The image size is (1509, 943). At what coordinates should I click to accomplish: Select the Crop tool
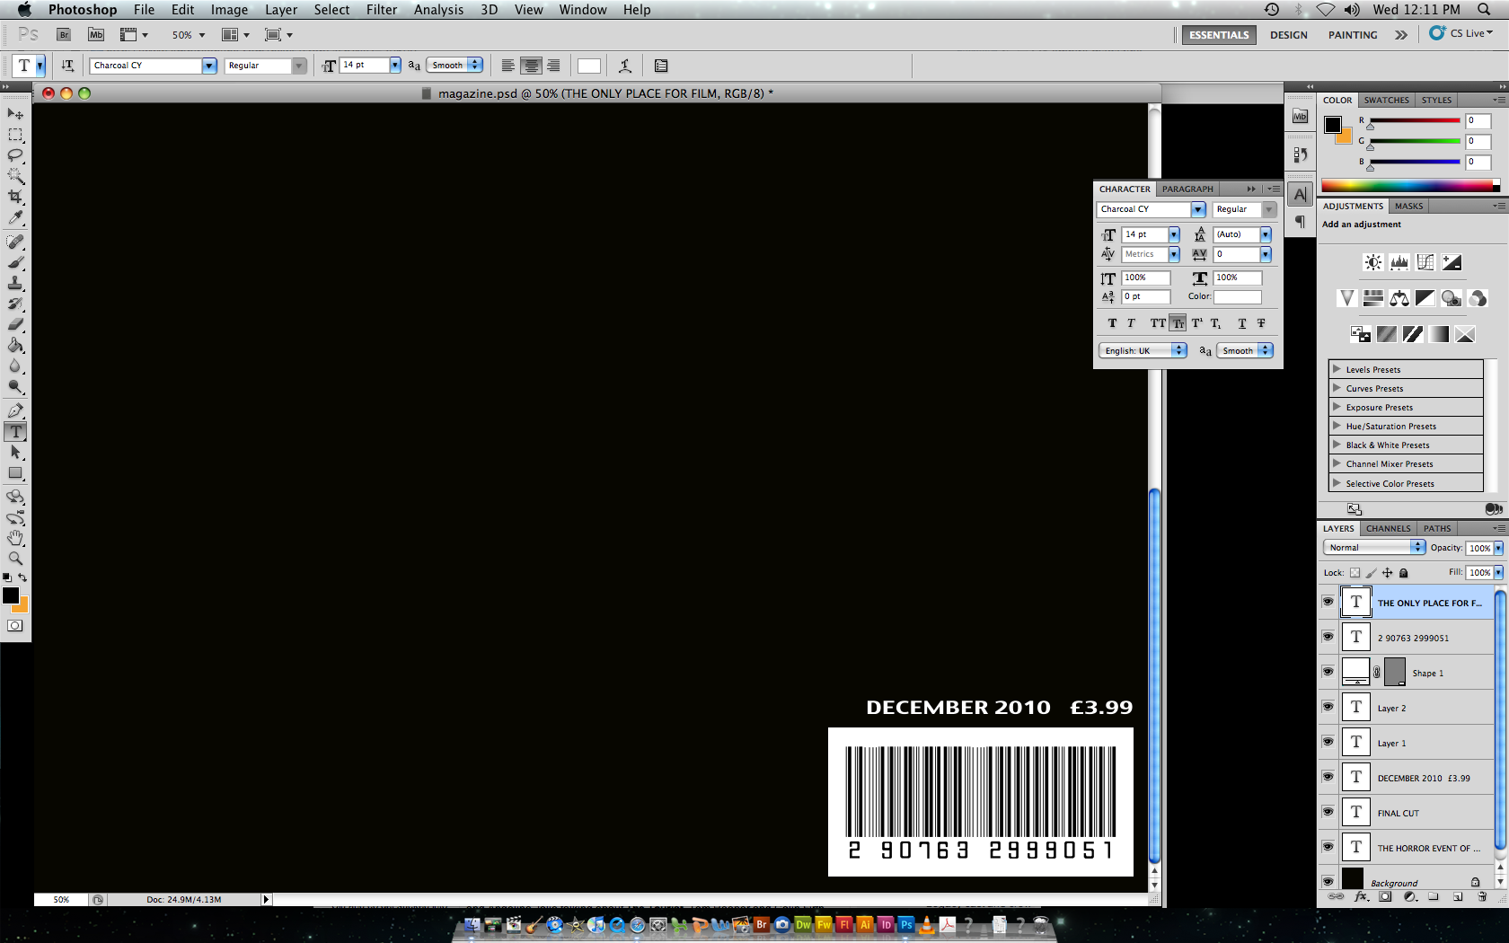pyautogui.click(x=15, y=197)
